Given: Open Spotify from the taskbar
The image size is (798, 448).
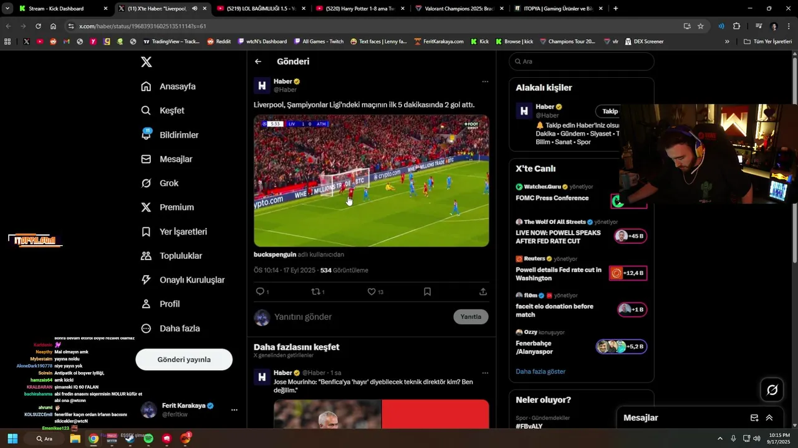Looking at the screenshot, I should pos(148,439).
